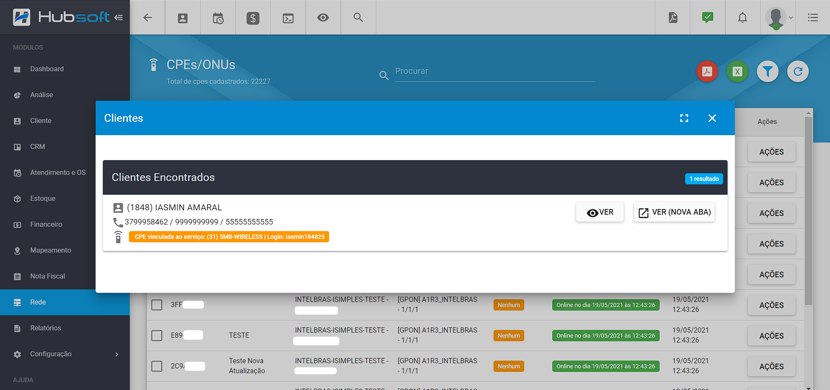The image size is (830, 390).
Task: Click the phone numbers line 3799958462
Action: [x=199, y=222]
